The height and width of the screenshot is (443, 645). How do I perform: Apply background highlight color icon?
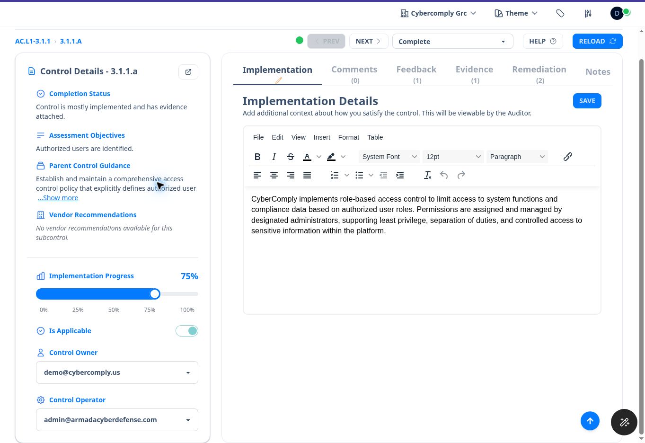coord(331,157)
